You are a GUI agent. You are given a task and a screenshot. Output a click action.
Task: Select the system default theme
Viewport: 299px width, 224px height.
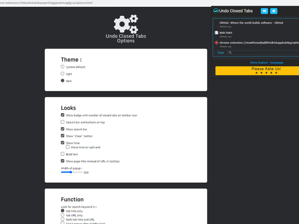[62, 66]
